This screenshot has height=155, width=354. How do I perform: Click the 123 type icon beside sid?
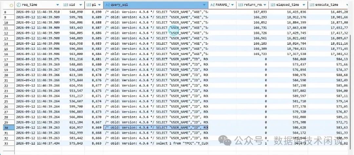[66, 5]
